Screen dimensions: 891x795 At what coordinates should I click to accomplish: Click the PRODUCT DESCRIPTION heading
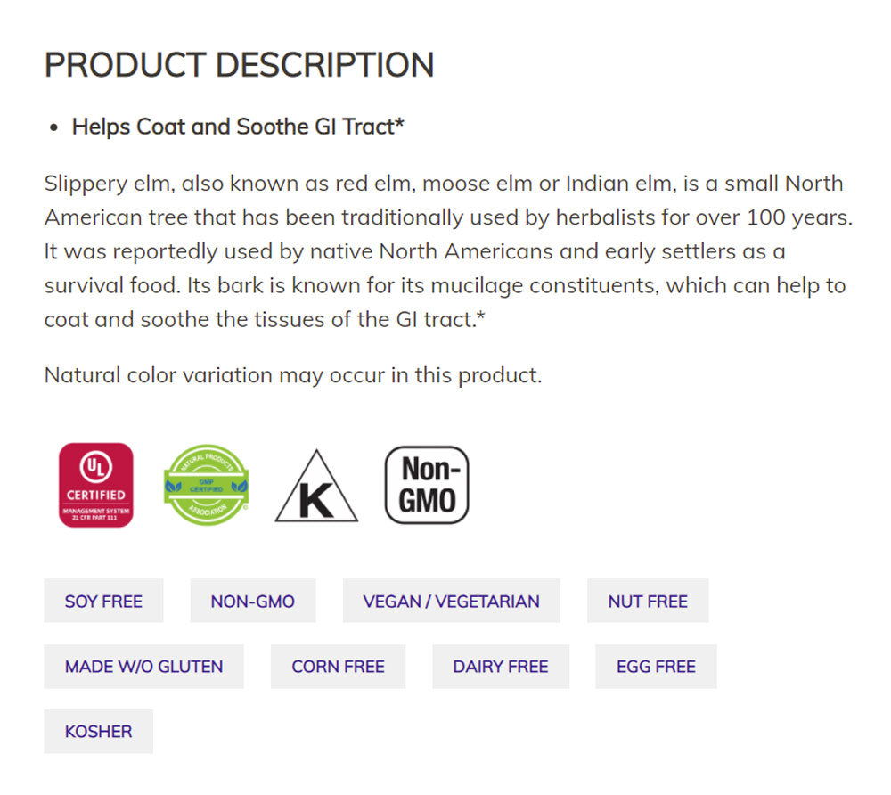pos(239,65)
